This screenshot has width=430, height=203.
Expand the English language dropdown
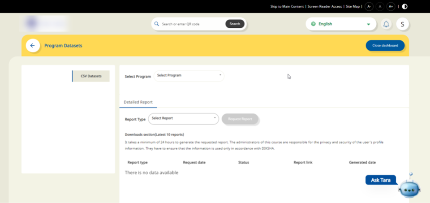368,24
